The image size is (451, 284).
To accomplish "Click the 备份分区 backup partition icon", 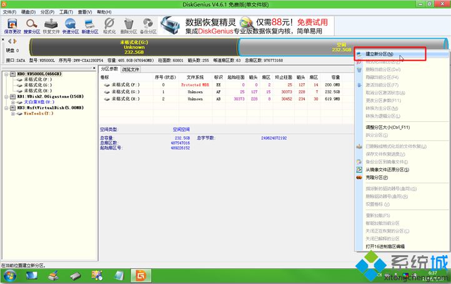I will pos(148,26).
